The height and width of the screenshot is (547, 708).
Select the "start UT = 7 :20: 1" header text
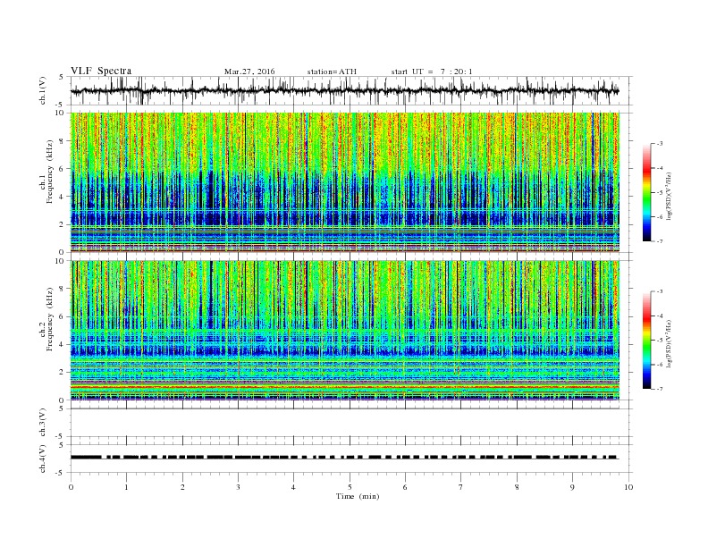click(432, 72)
